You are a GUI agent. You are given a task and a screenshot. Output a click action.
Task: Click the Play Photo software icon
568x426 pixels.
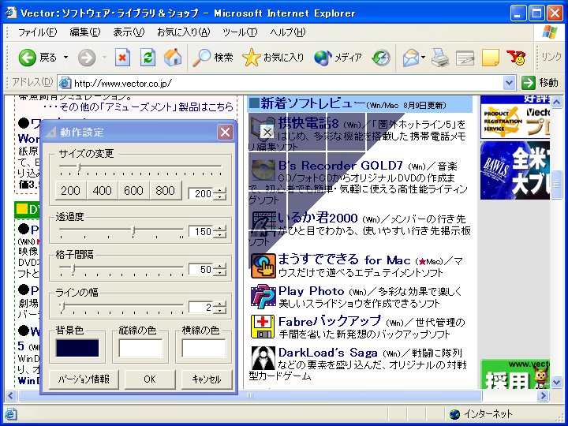click(x=263, y=297)
